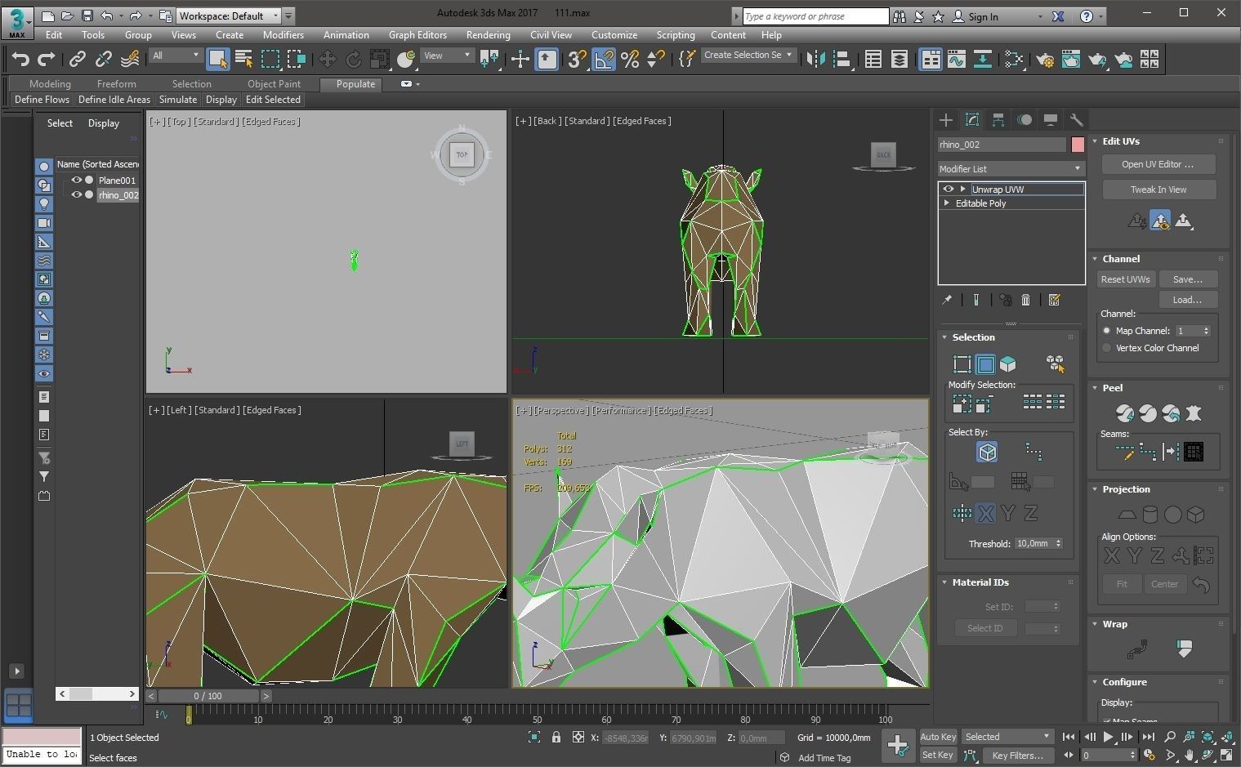Switch to the Freeform ribbon tab
The width and height of the screenshot is (1241, 767).
[x=116, y=84]
